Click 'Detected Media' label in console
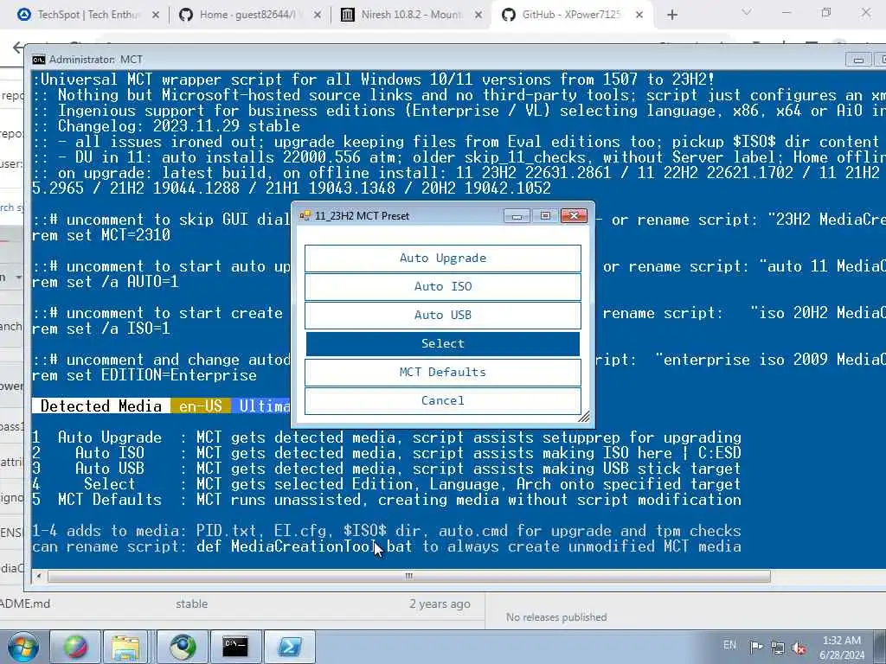Viewport: 886px width, 664px height. [x=101, y=406]
